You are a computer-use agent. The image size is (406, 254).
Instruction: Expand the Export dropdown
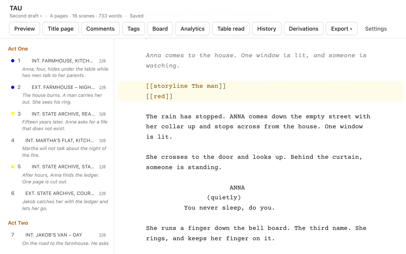coord(342,29)
